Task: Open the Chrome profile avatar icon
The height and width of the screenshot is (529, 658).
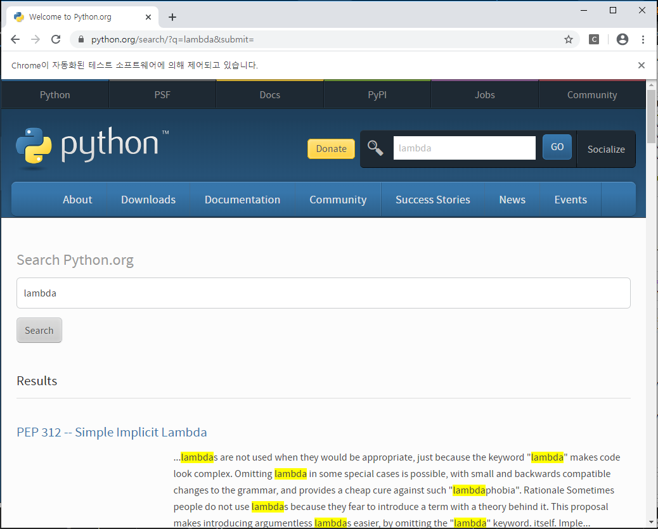Action: 623,39
